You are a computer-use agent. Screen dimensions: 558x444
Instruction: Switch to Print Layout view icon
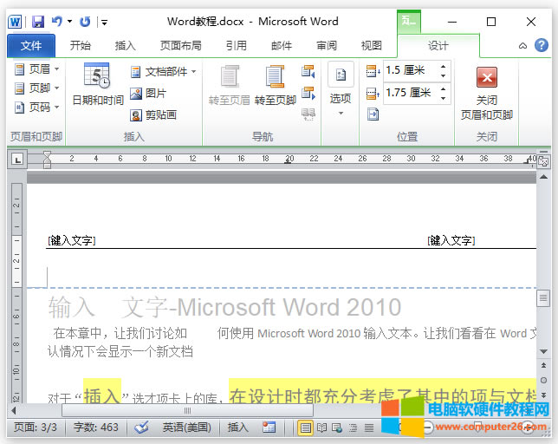click(305, 428)
